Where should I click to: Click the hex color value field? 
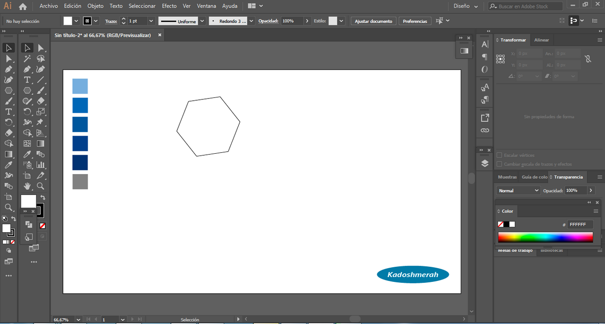pos(580,225)
